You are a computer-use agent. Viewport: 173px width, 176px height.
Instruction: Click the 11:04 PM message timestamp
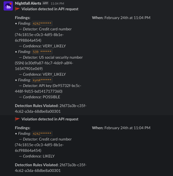tap(57, 4)
